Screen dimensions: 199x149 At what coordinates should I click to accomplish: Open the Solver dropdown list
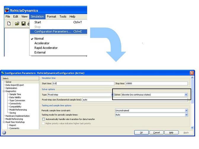(186, 95)
